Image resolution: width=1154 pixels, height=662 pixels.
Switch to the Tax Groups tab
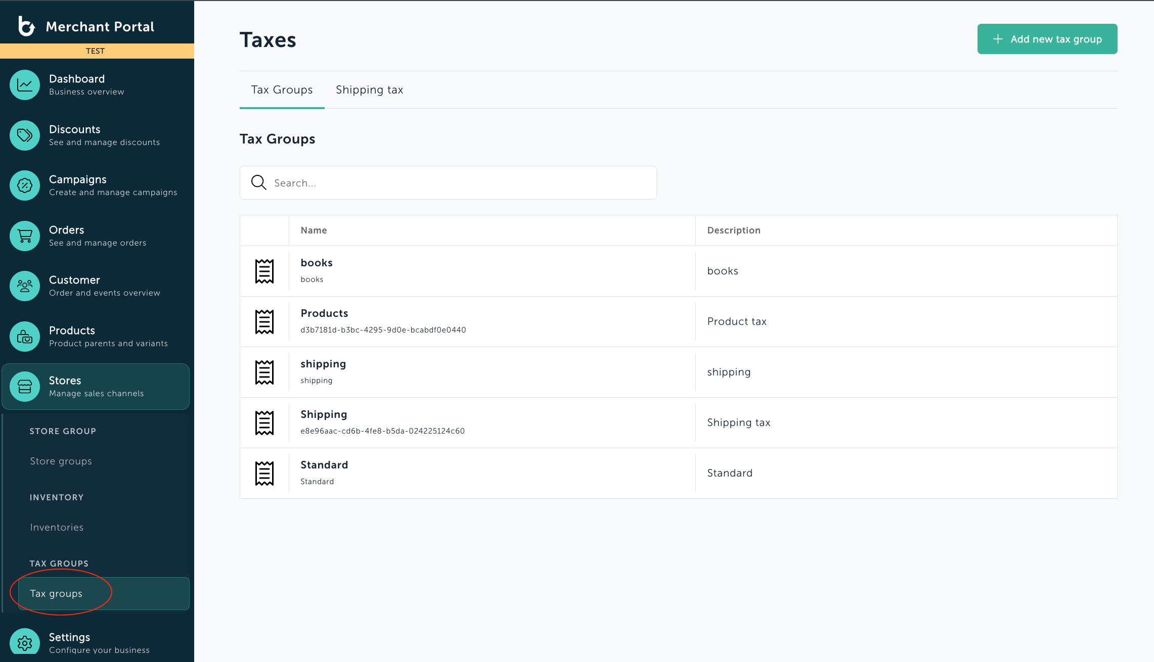point(282,90)
